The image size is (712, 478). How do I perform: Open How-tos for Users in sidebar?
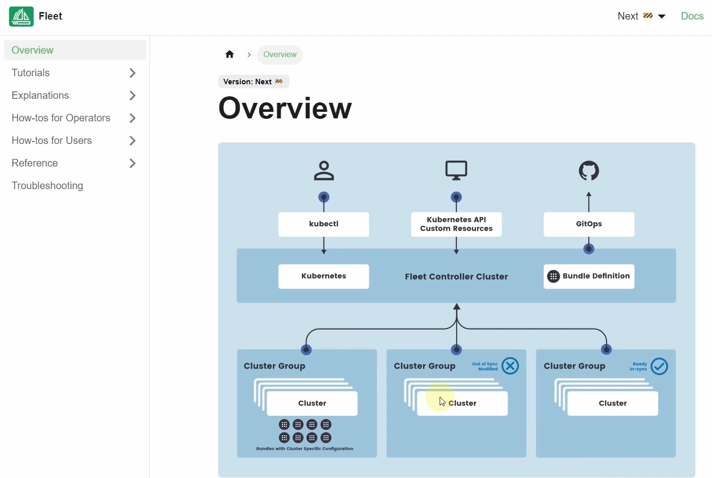(52, 140)
